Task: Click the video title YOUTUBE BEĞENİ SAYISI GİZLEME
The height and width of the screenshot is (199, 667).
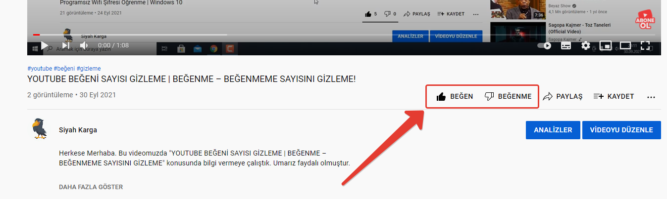Action: (192, 79)
